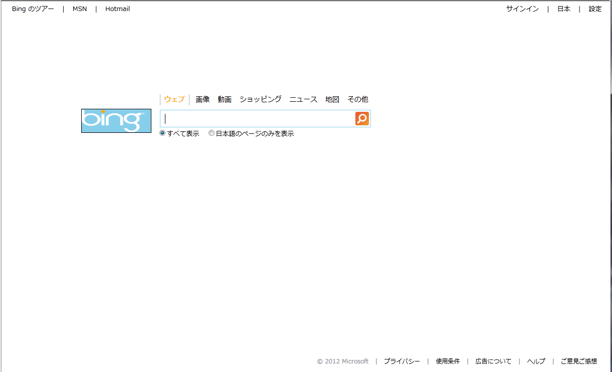This screenshot has height=372, width=612.
Task: Open the ヘルプ footer link
Action: click(536, 361)
